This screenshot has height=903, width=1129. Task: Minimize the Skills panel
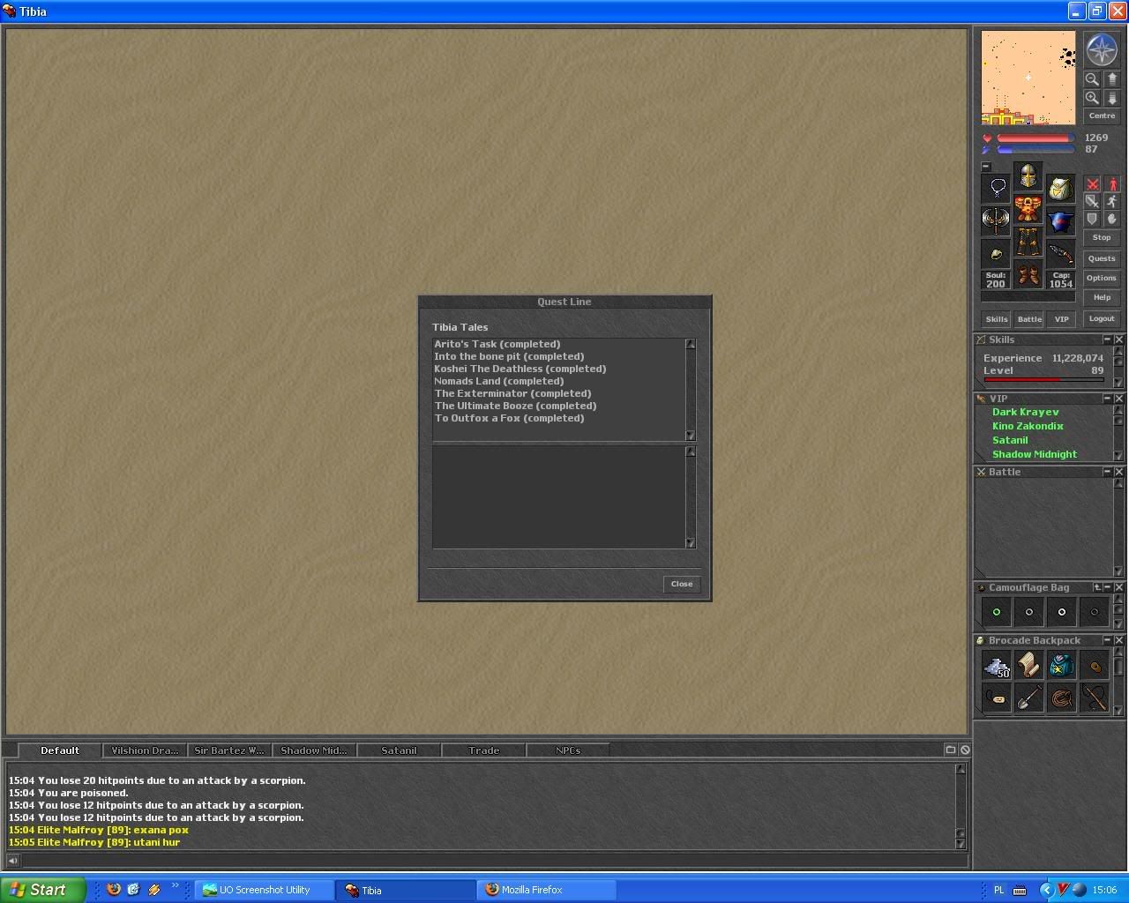click(x=1107, y=340)
